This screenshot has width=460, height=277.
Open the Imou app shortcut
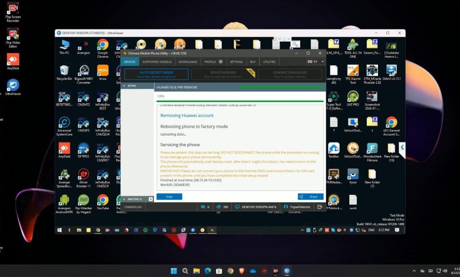tap(103, 72)
